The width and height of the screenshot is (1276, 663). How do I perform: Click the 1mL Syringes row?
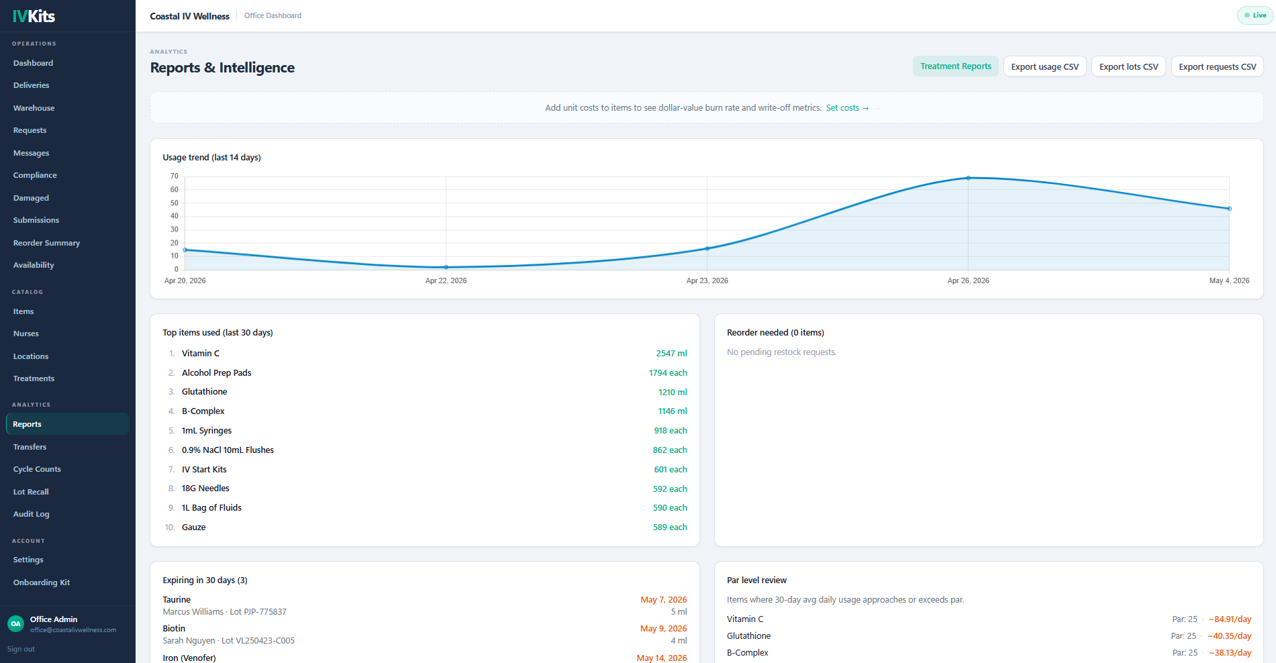(425, 431)
